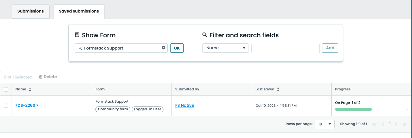
Task: Click the filter search text field
Action: 285,48
